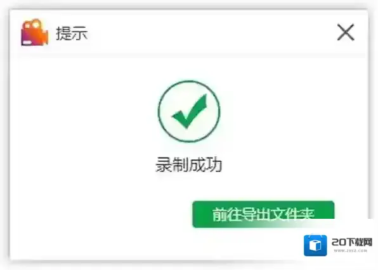The image size is (378, 270).
Task: Select the orange recorder logo in header
Action: tap(35, 32)
